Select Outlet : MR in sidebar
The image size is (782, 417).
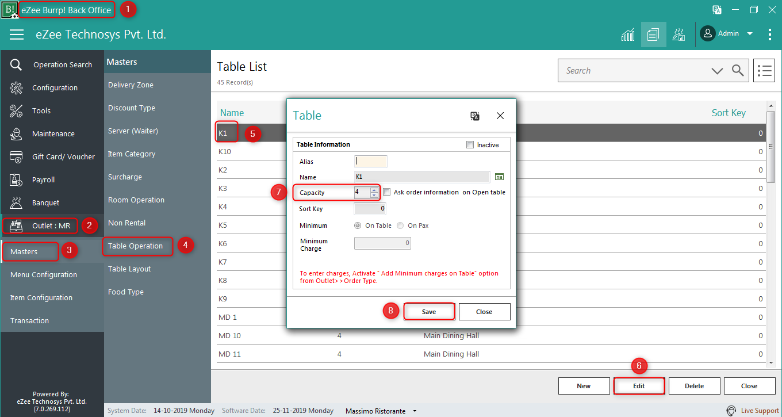pos(52,225)
